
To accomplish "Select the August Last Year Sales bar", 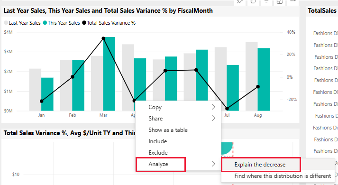I will (252, 76).
